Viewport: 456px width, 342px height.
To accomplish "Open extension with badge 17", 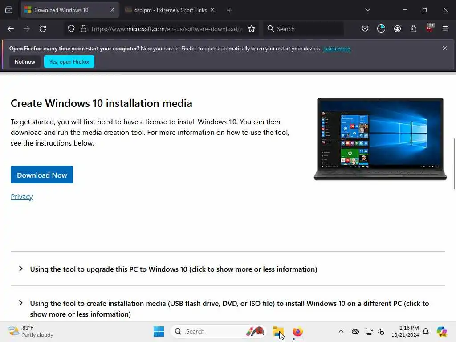I will [430, 28].
